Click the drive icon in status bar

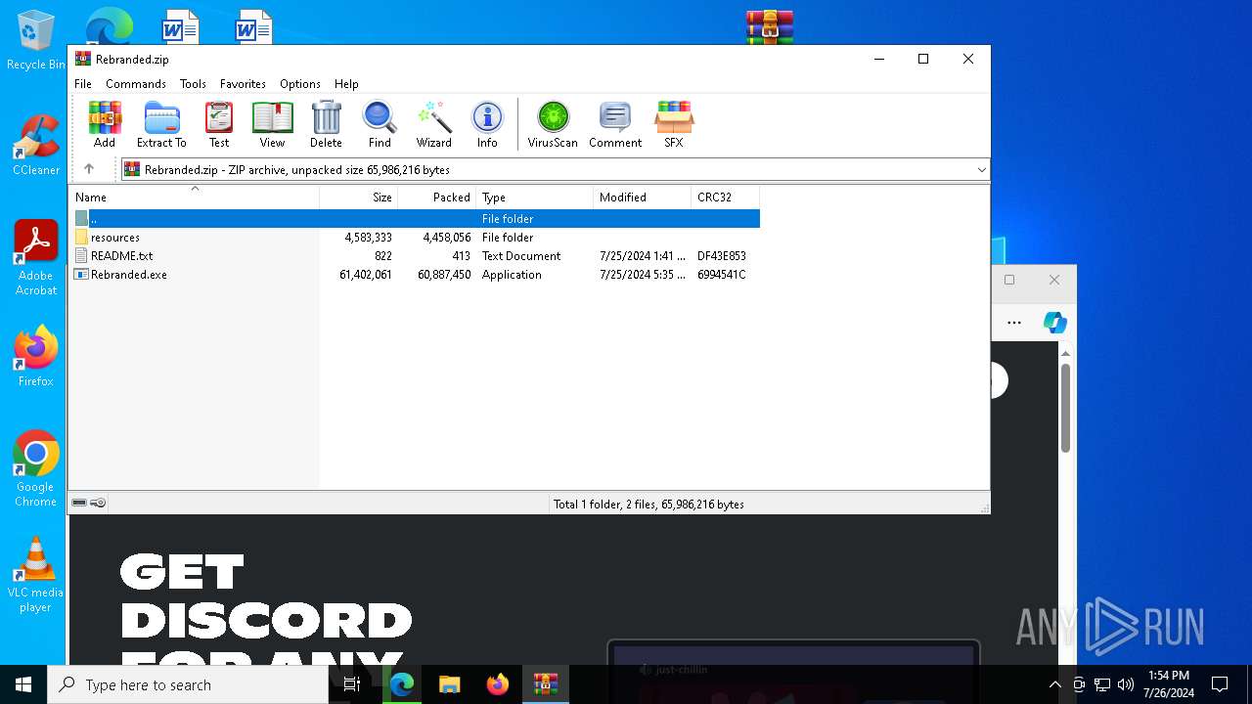click(x=79, y=504)
